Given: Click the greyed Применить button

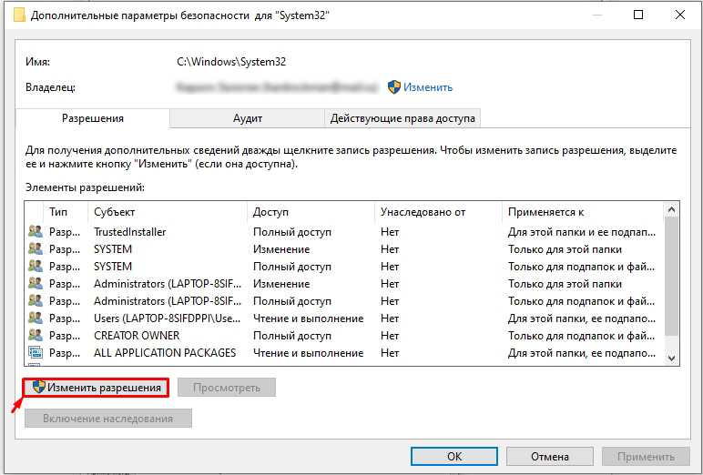Looking at the screenshot, I should click(x=646, y=457).
